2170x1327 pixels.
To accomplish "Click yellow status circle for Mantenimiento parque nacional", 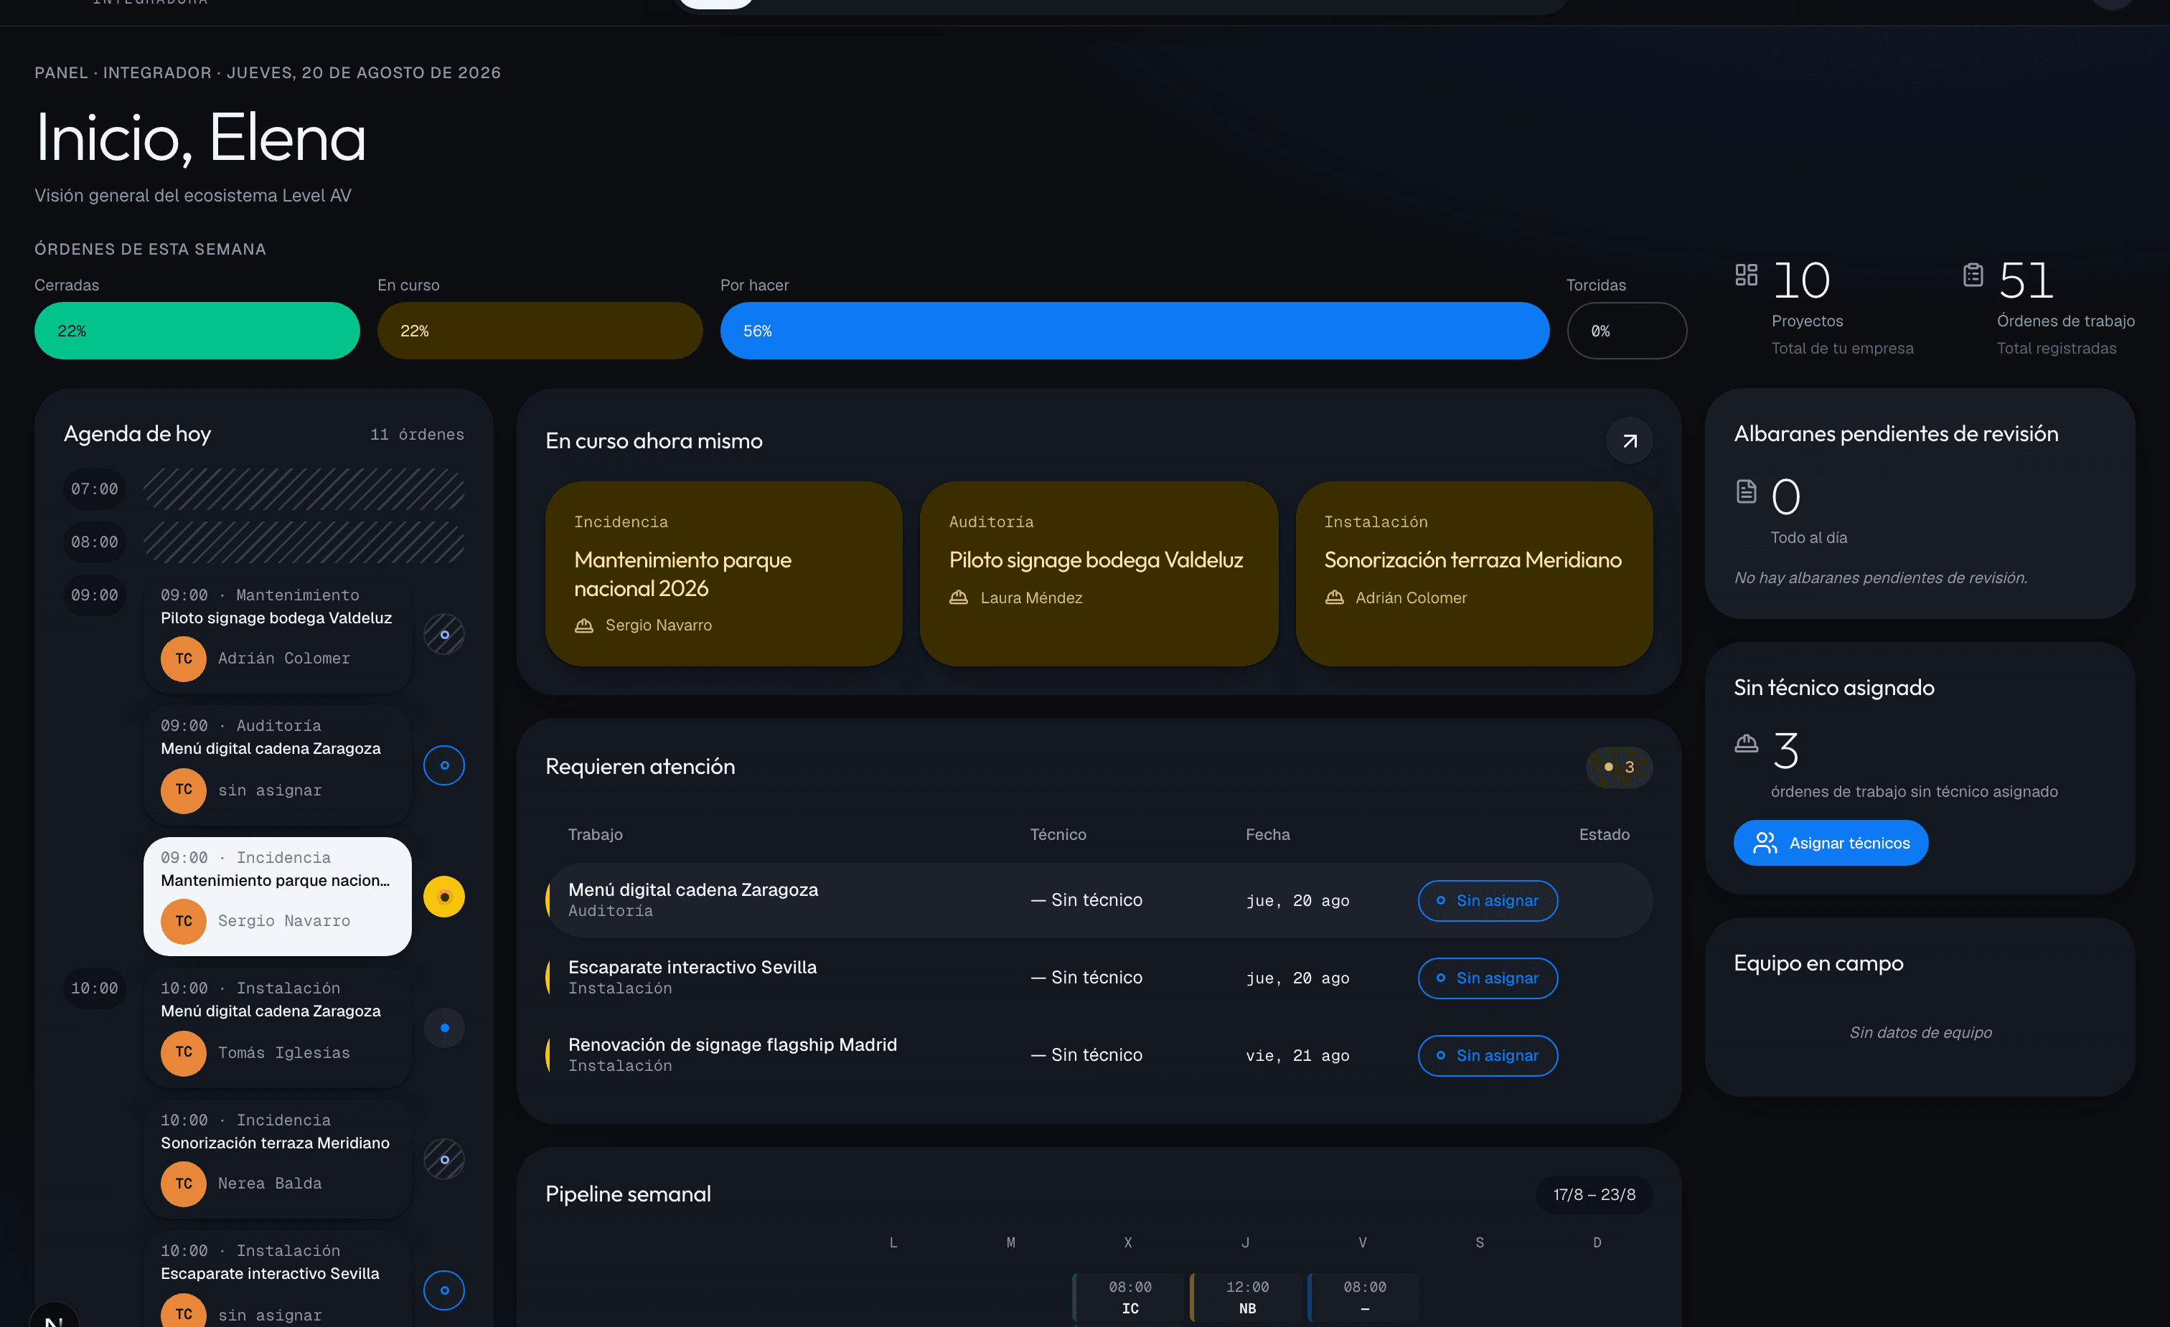I will point(444,897).
